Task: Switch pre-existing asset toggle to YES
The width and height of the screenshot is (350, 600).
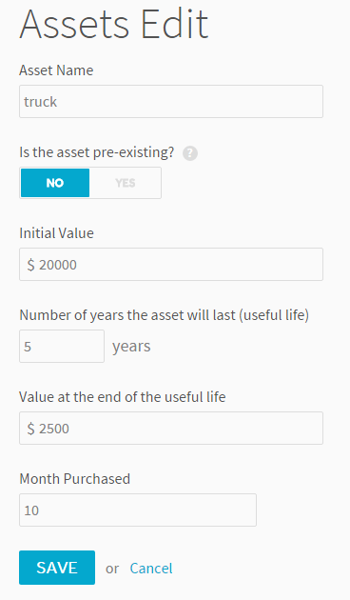Action: [125, 183]
